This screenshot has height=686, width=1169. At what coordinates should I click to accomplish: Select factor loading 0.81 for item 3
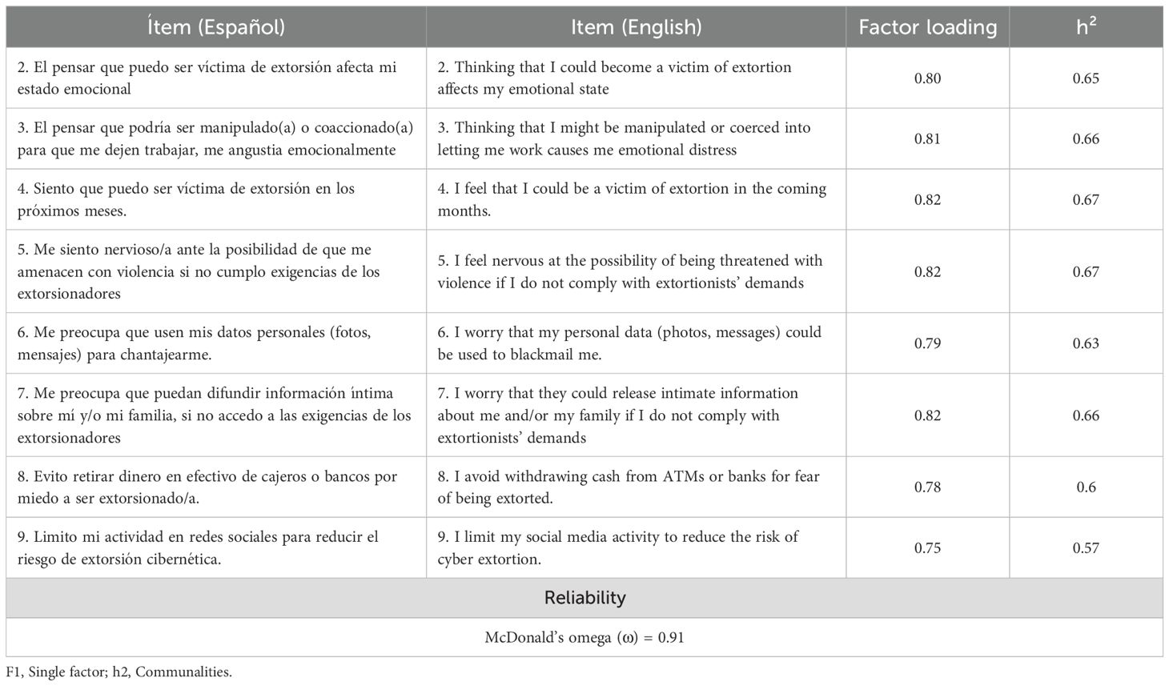[927, 139]
